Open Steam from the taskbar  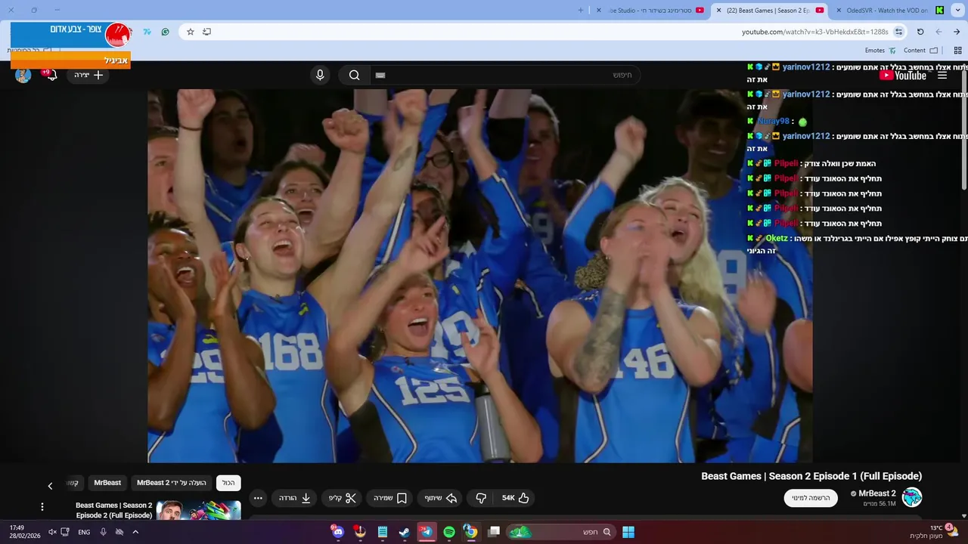[x=405, y=532]
